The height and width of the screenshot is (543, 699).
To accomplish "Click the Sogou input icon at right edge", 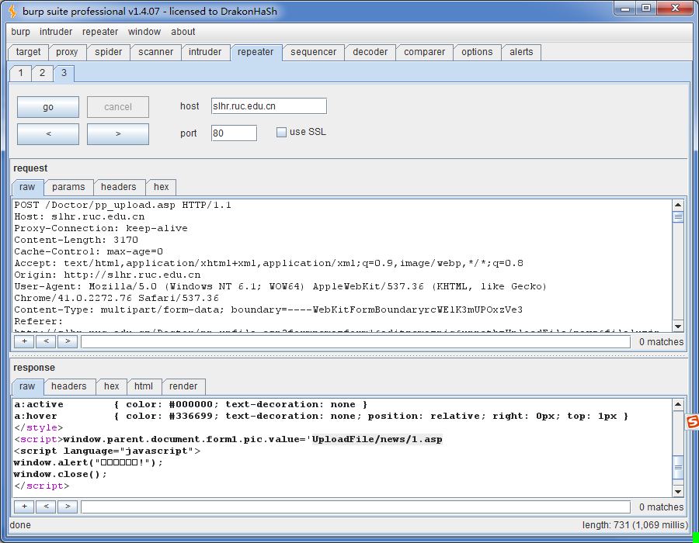I will click(x=692, y=421).
